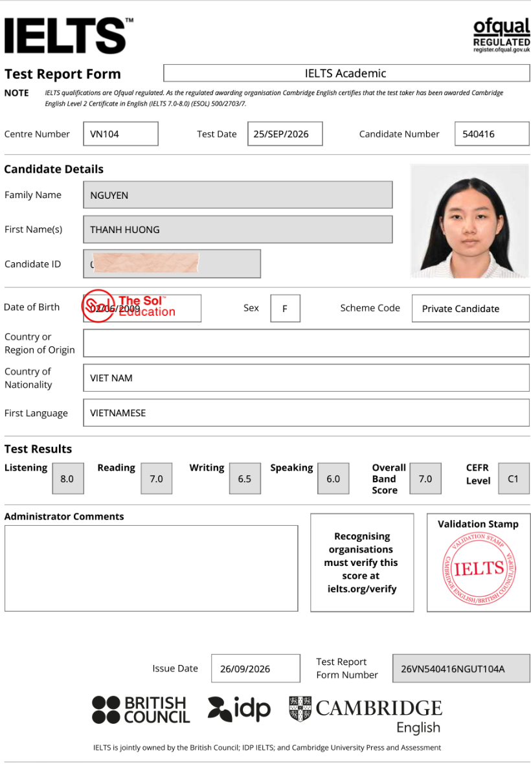Click the Test Date field 25/SEP/2026
531x764 pixels.
point(285,134)
